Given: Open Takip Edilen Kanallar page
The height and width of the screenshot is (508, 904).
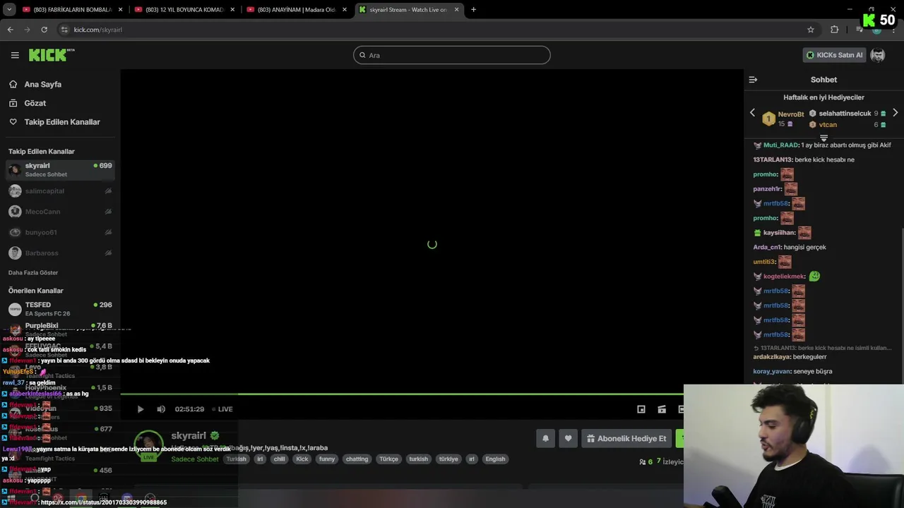Looking at the screenshot, I should (62, 122).
